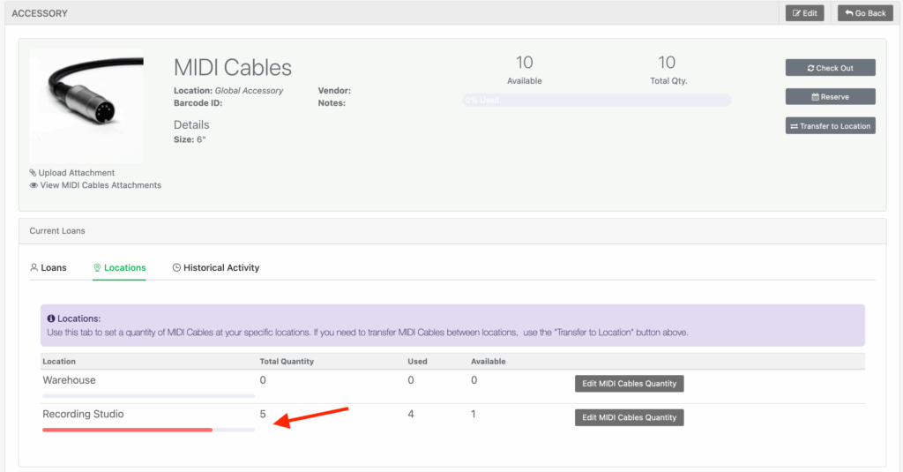Select the Recording Studio location name
Viewport: 903px width, 472px height.
pos(83,414)
